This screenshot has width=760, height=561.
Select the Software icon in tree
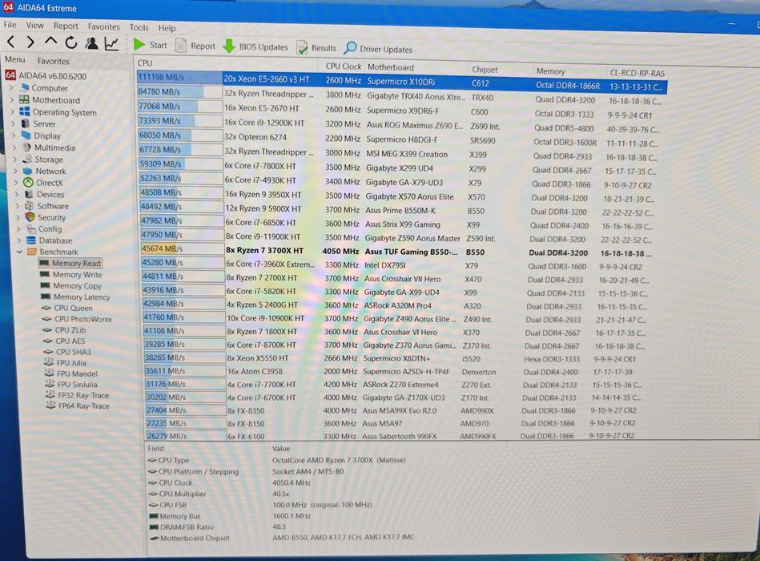(x=30, y=206)
